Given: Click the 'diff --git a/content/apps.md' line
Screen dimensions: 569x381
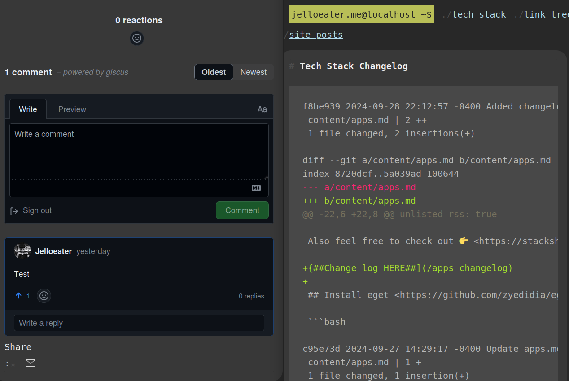Looking at the screenshot, I should (x=426, y=160).
